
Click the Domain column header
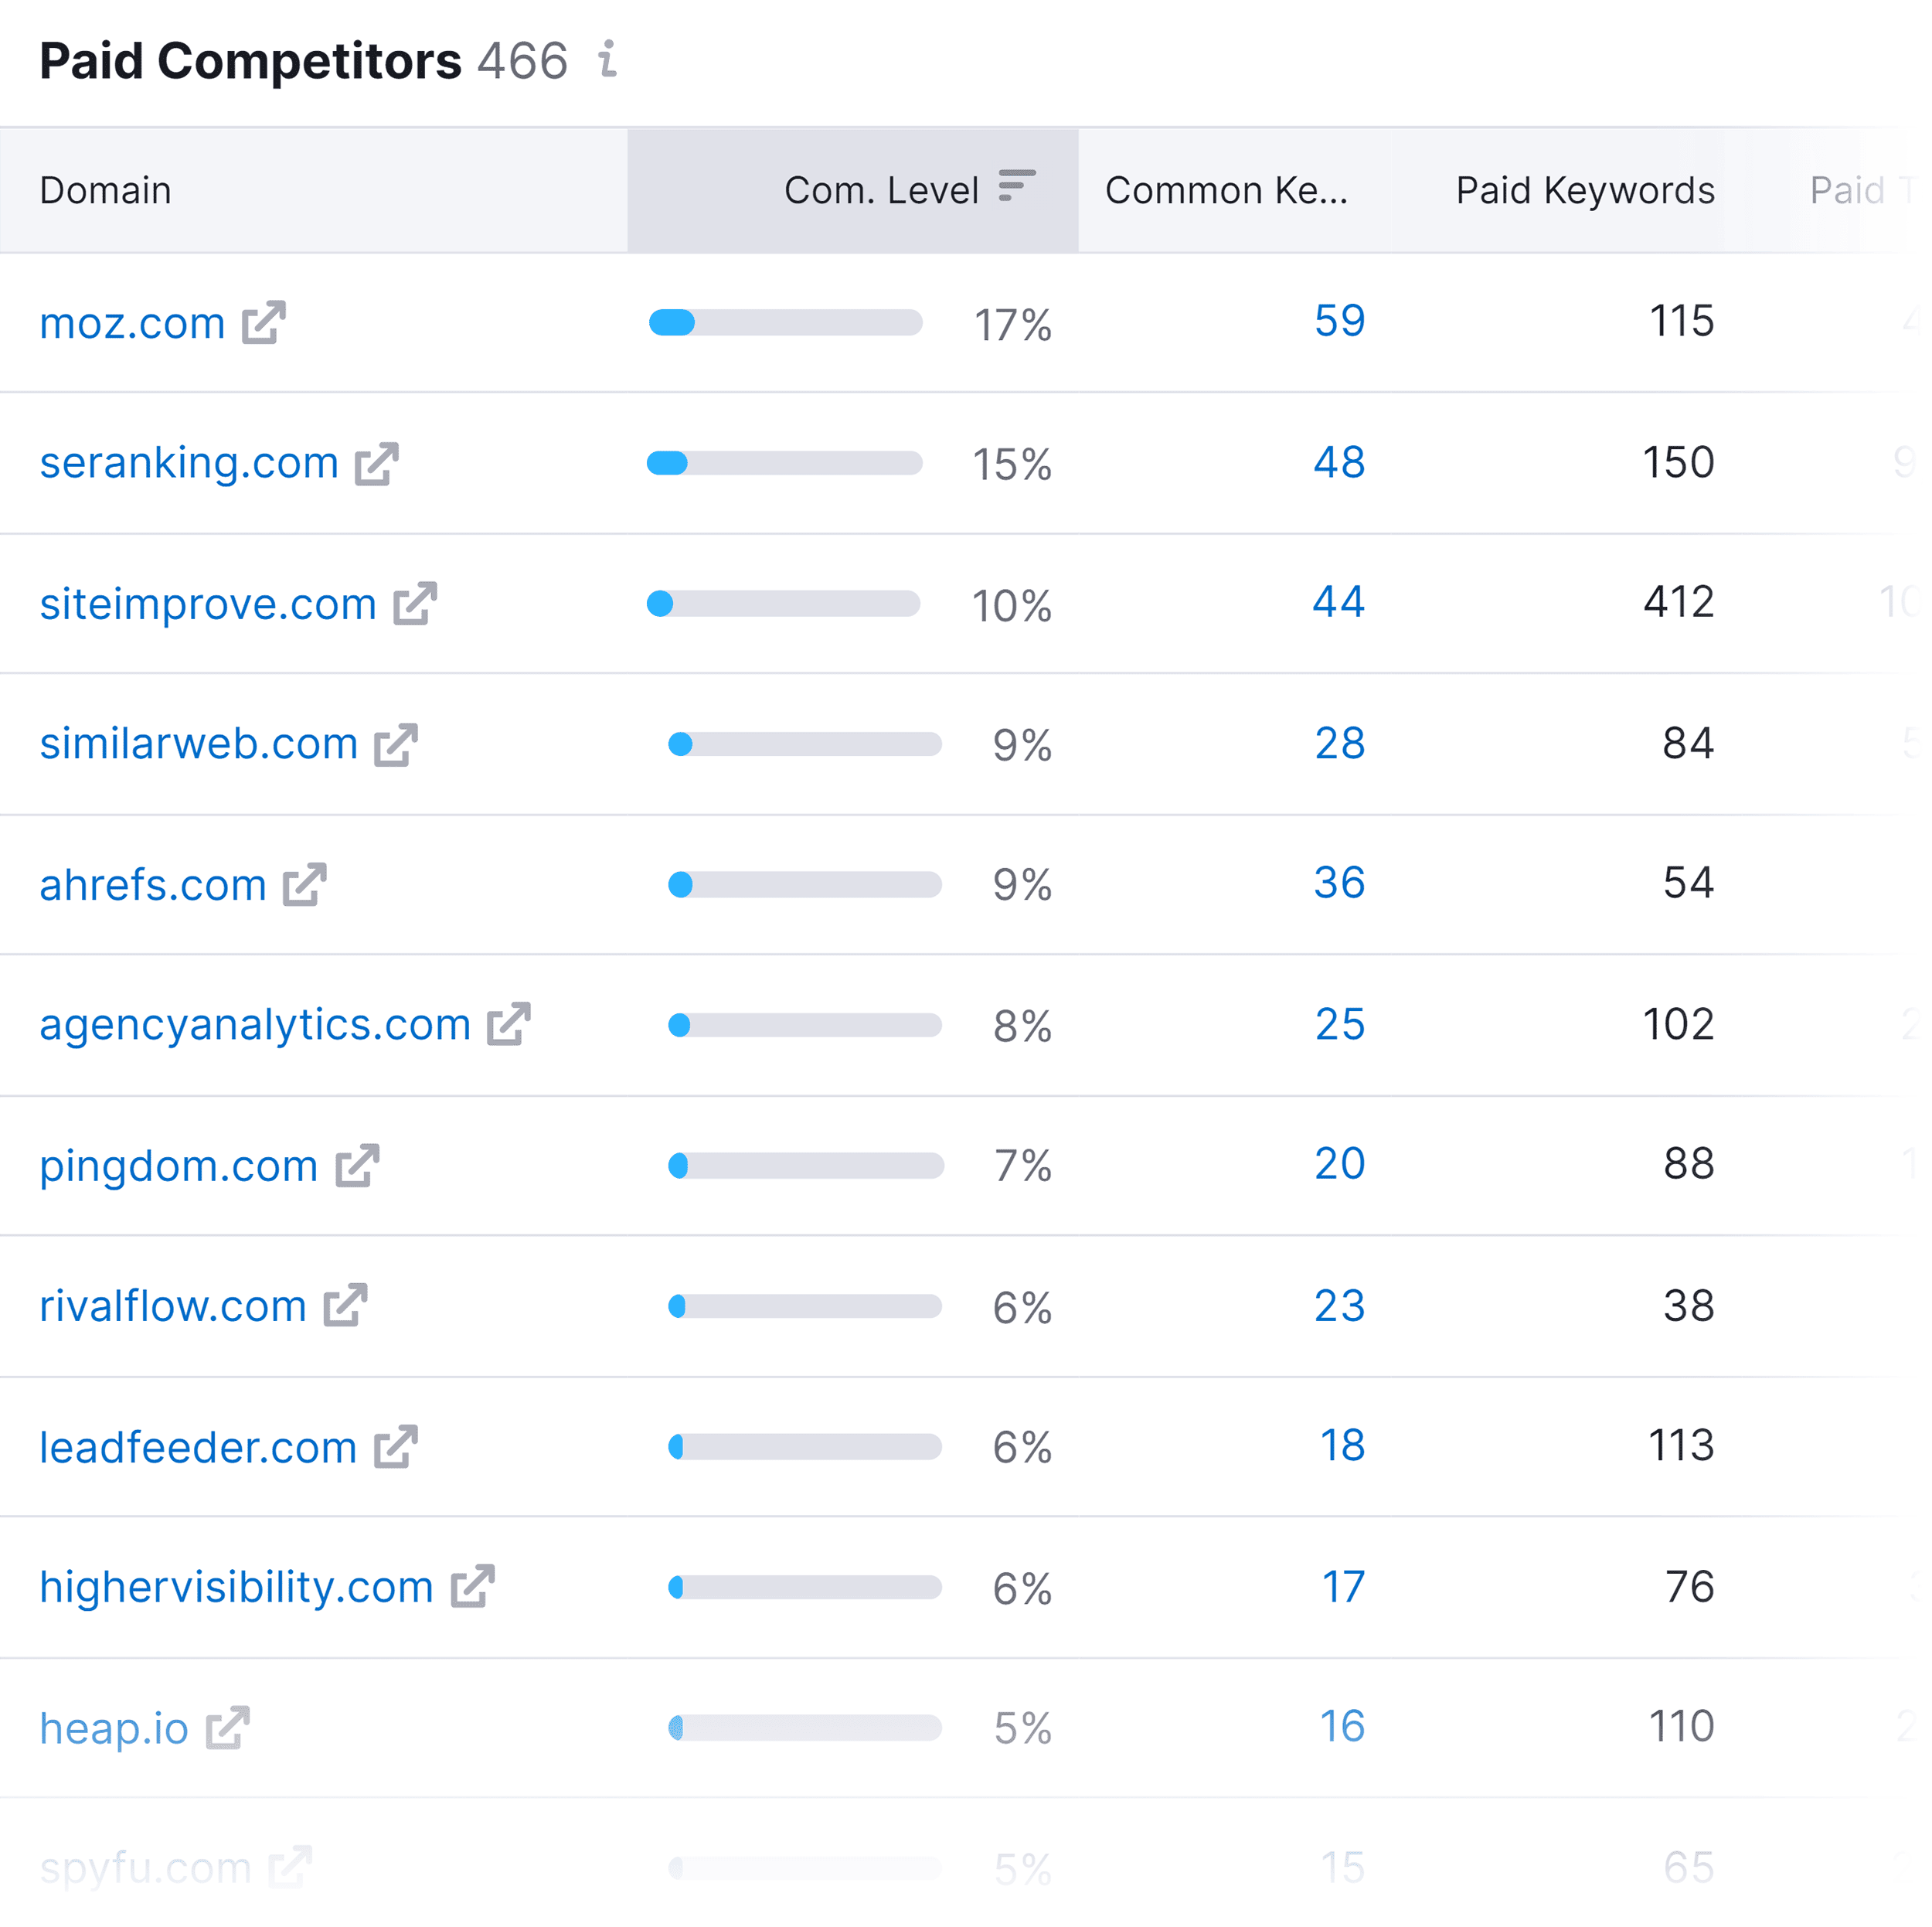[106, 190]
